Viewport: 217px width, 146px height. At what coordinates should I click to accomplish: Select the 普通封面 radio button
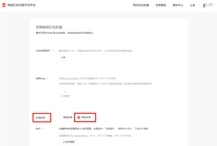pyautogui.click(x=60, y=117)
